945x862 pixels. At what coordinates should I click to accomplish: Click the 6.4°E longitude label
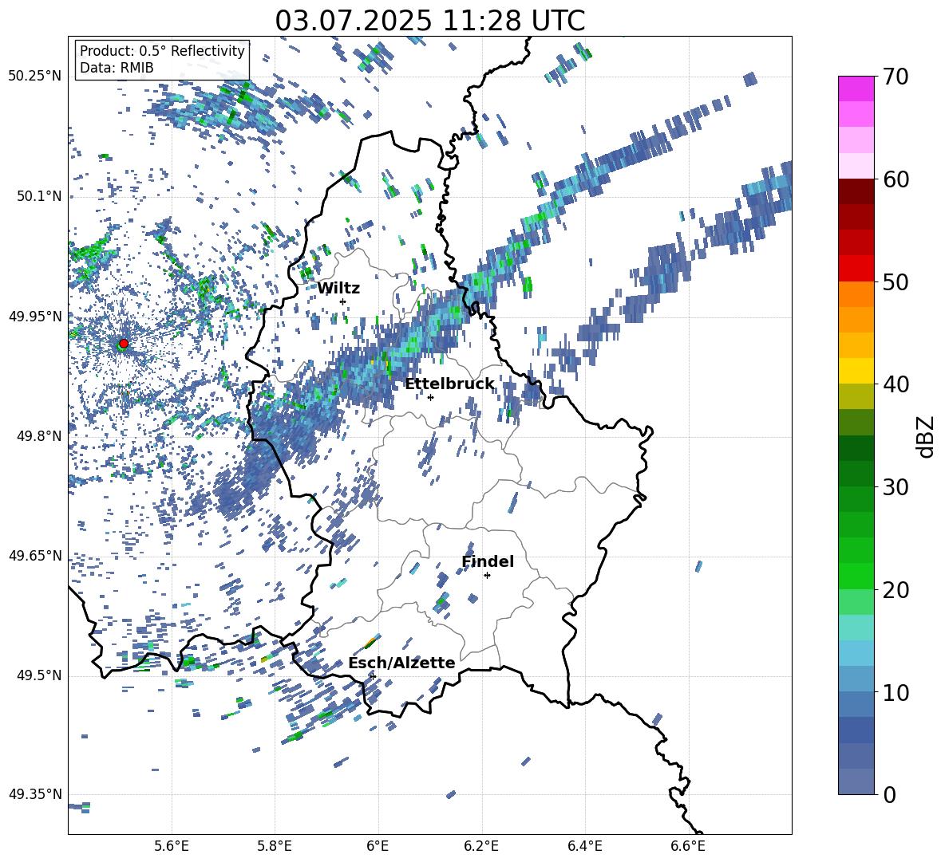click(584, 846)
